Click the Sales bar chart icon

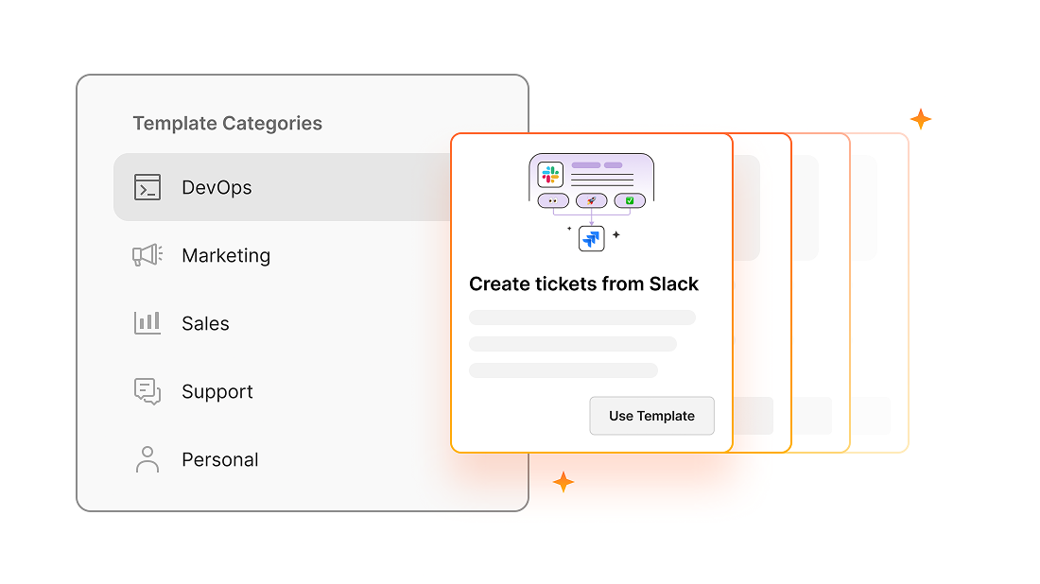click(147, 323)
